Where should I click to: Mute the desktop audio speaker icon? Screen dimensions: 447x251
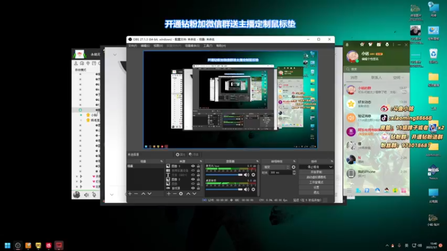(x=246, y=189)
